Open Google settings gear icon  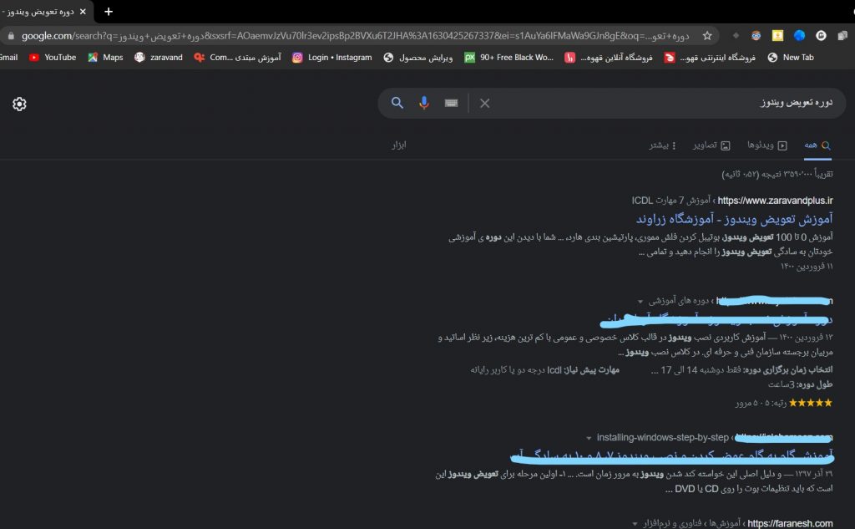20,104
